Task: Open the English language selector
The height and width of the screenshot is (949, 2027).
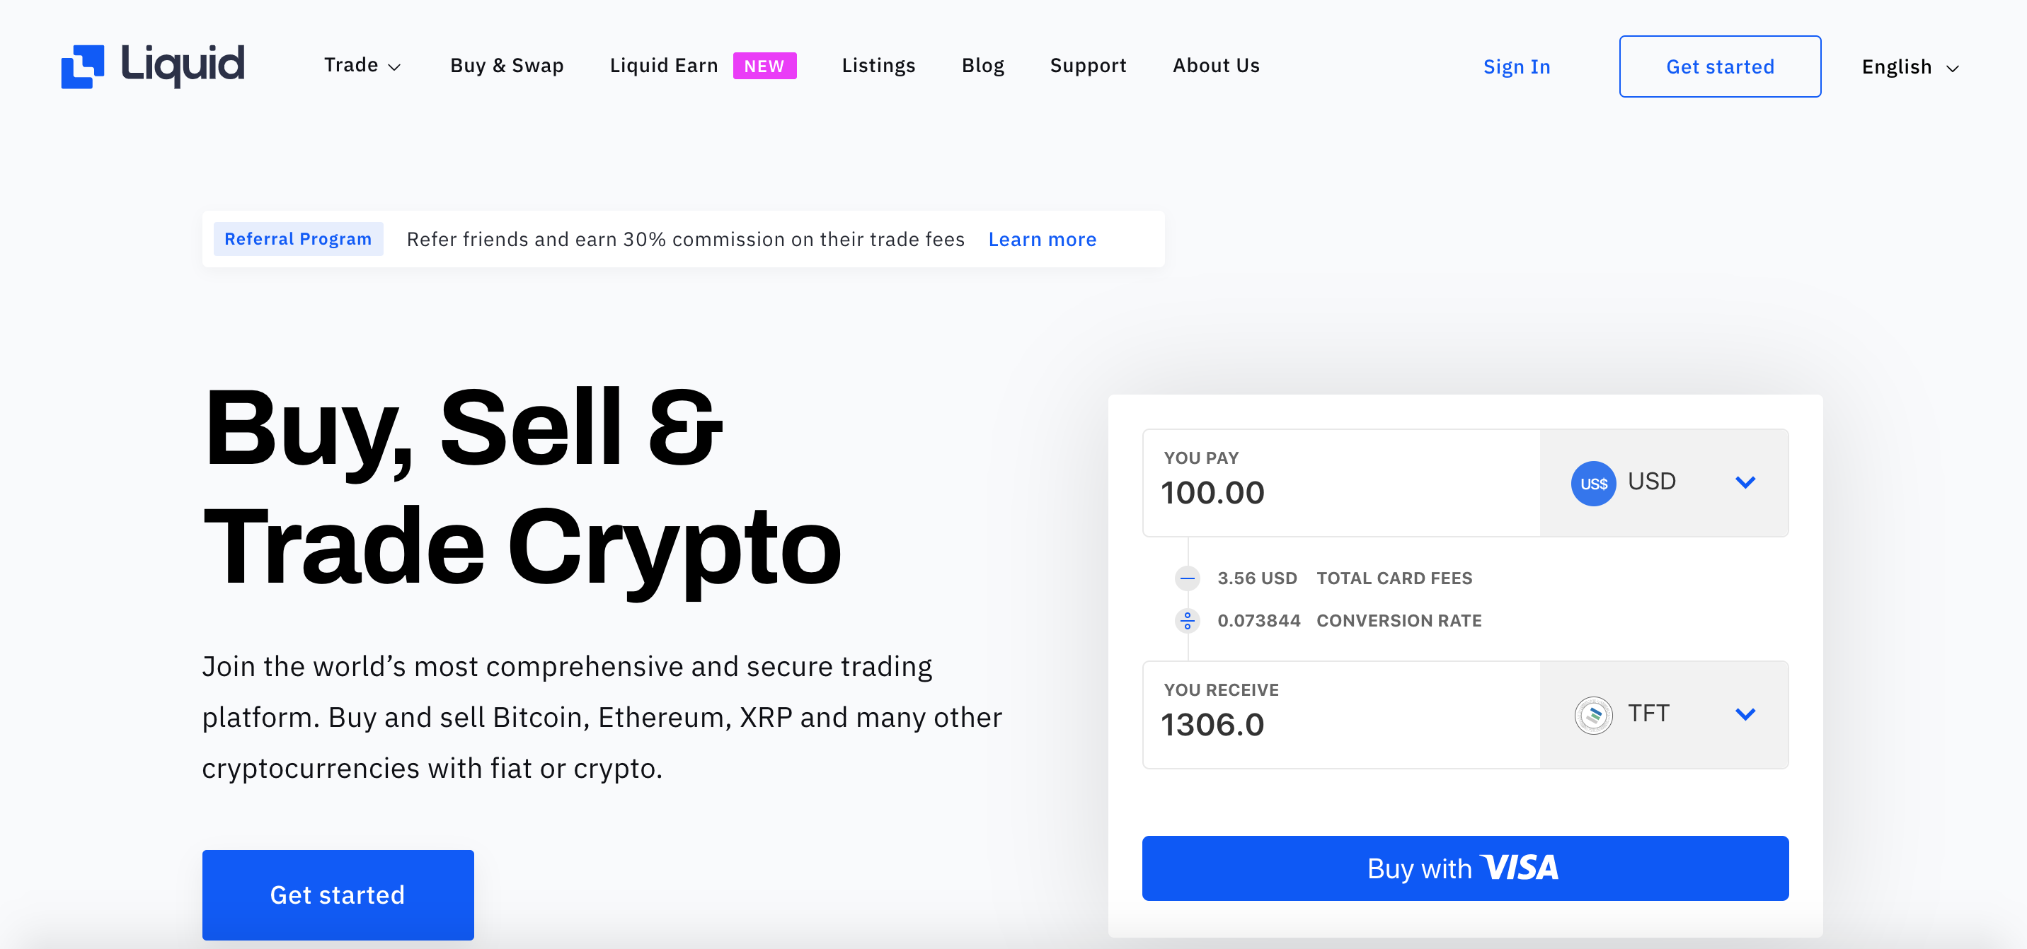Action: click(1910, 67)
